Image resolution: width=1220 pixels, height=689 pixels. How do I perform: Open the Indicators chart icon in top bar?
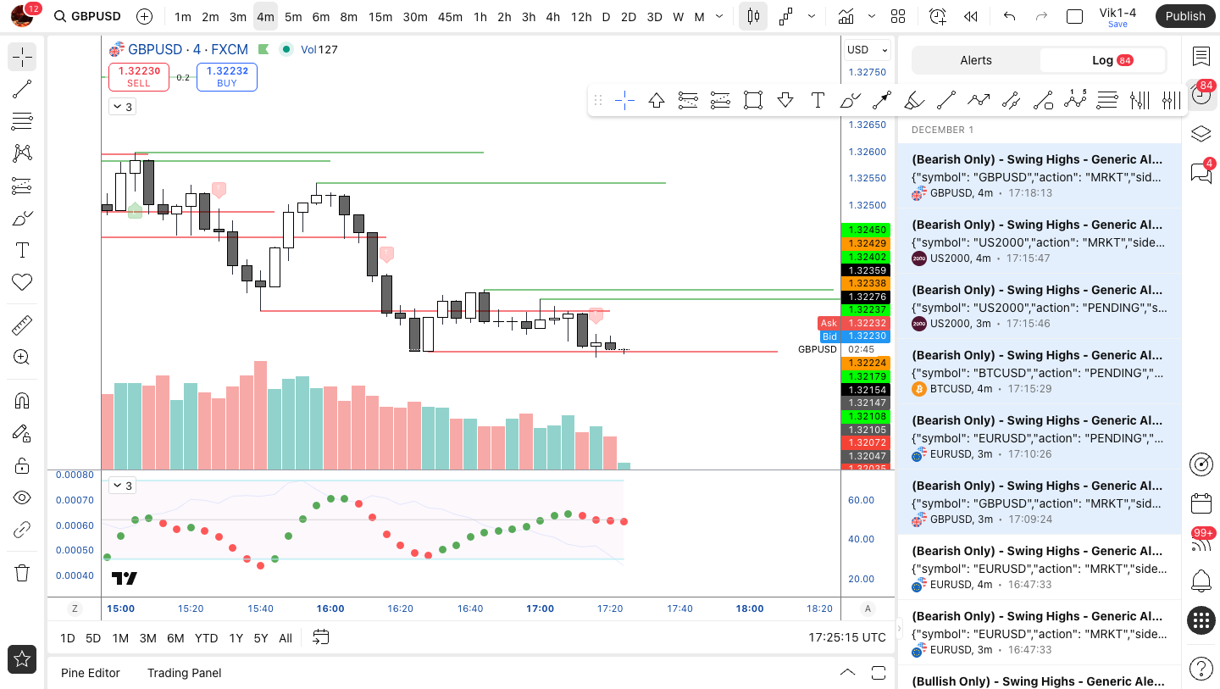(846, 16)
